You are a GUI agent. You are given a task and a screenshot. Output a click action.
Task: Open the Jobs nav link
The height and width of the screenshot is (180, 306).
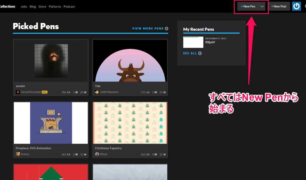click(24, 7)
